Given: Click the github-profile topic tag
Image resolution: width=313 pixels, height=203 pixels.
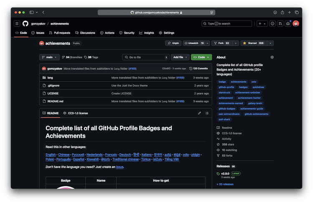Looking at the screenshot, I should (x=226, y=87).
